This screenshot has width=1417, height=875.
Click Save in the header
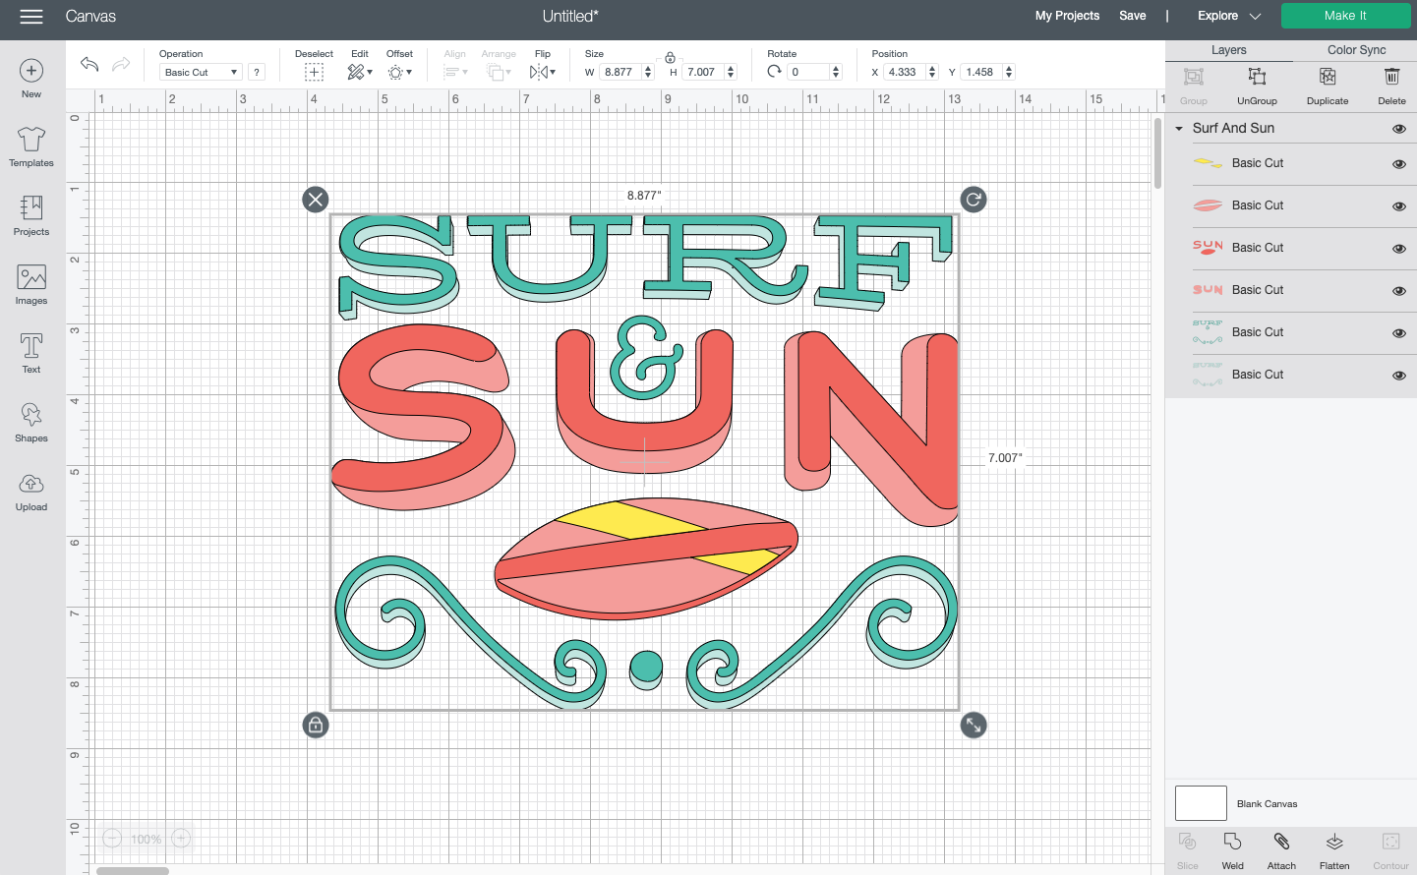(1133, 16)
